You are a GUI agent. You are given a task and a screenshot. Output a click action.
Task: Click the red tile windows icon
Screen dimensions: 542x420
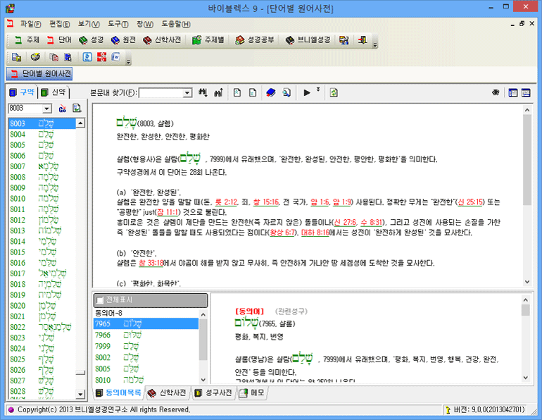coord(101,57)
